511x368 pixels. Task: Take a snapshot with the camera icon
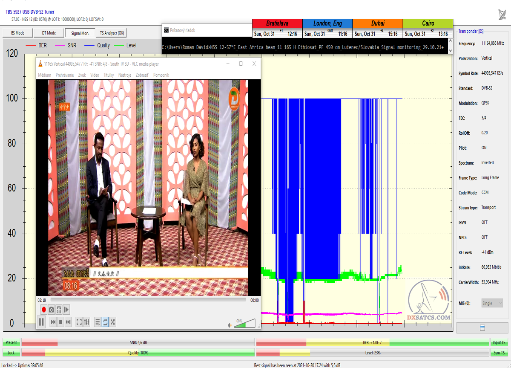click(51, 310)
